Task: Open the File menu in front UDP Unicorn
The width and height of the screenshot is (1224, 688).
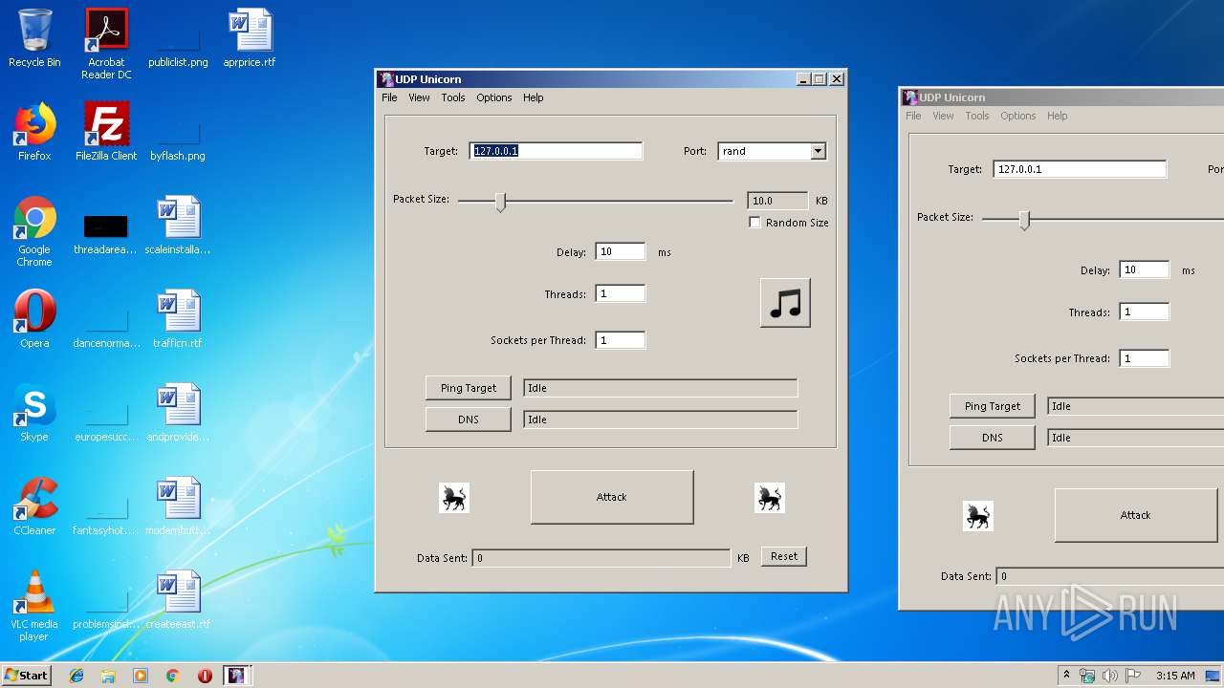Action: click(389, 97)
